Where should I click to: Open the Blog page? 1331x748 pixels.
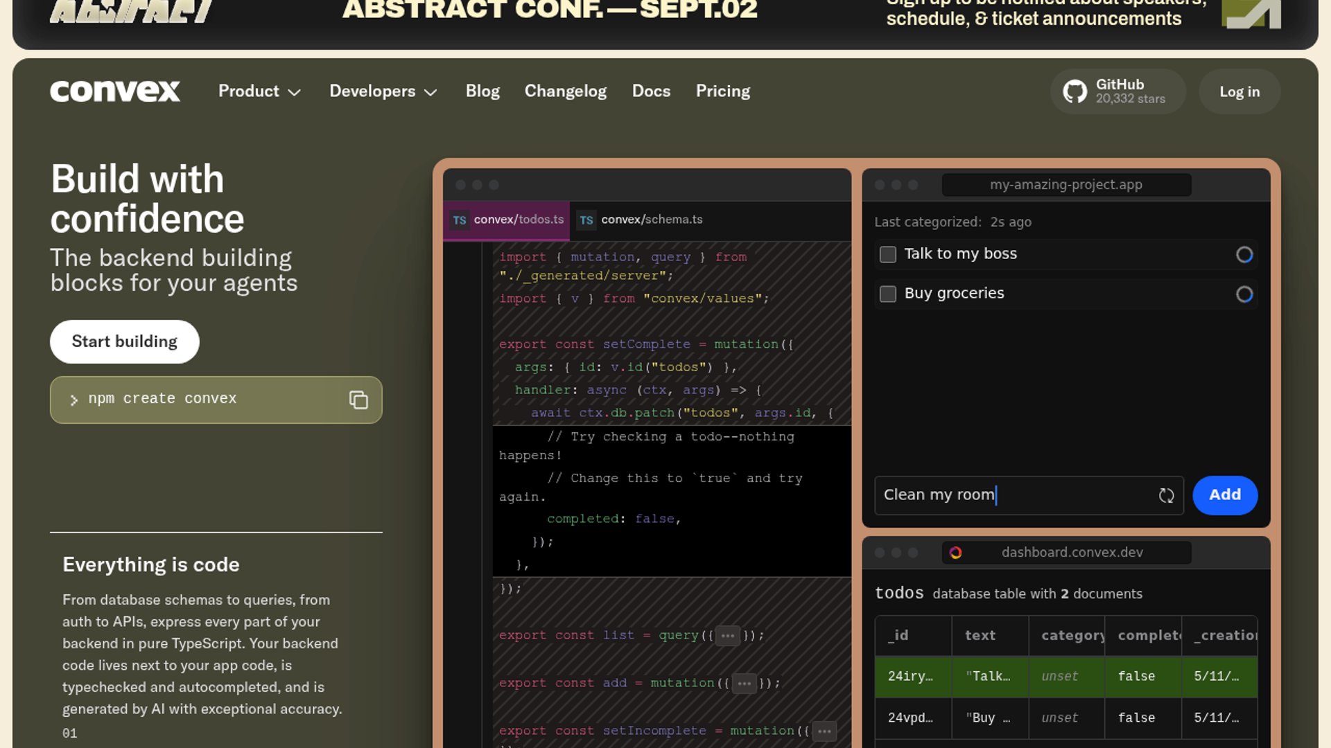482,91
